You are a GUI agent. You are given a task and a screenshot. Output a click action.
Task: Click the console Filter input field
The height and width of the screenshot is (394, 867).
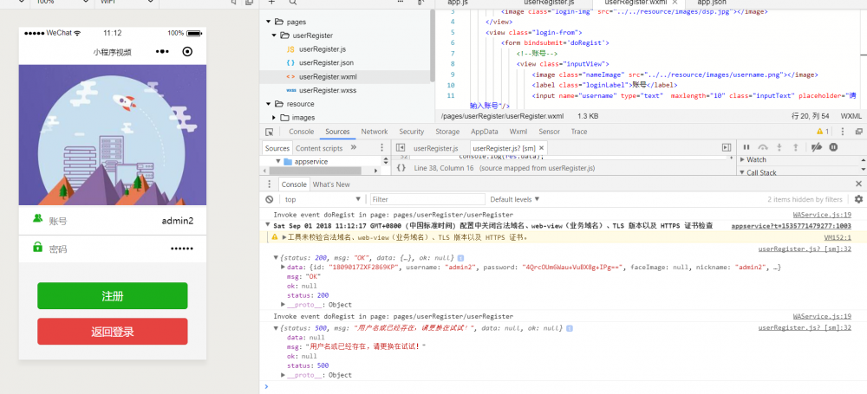pos(425,199)
